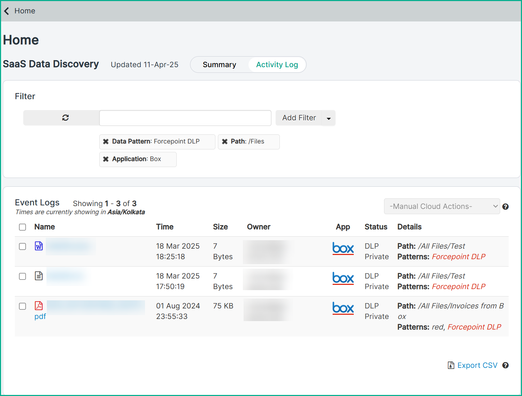Click the Add Filter button
The image size is (522, 396).
299,118
